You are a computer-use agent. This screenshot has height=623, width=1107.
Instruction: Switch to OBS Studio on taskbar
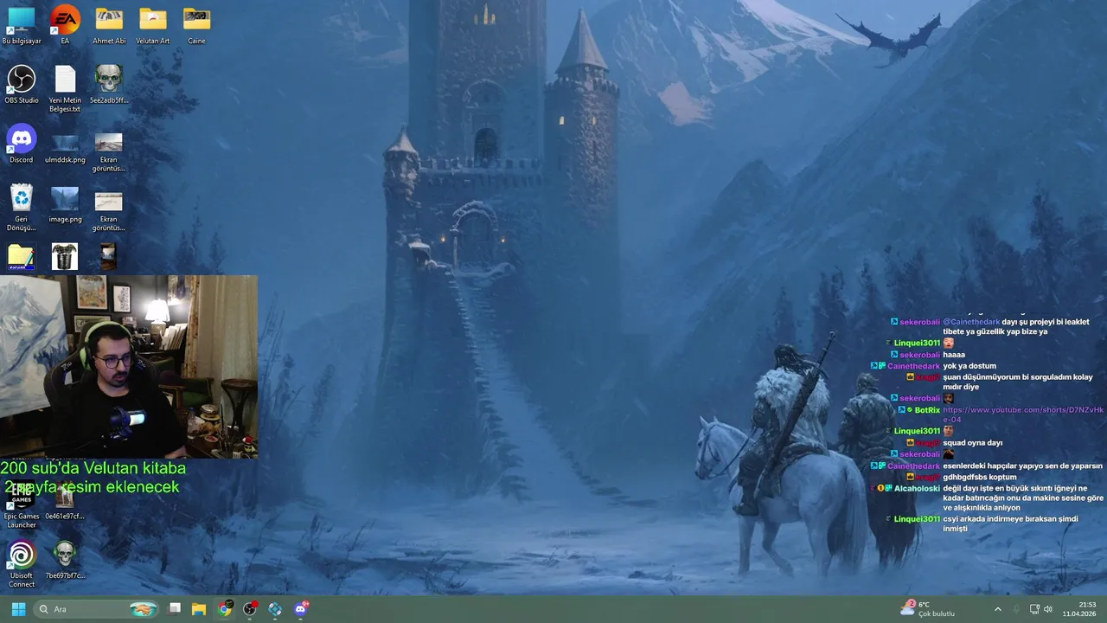[x=250, y=609]
